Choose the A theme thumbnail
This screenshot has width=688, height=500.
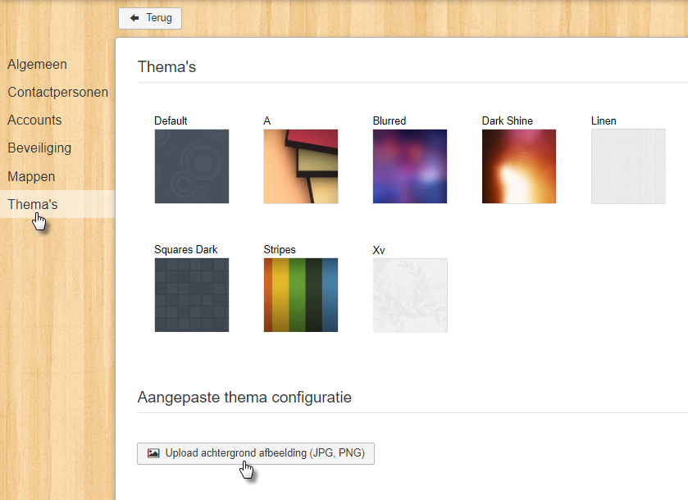[x=301, y=166]
